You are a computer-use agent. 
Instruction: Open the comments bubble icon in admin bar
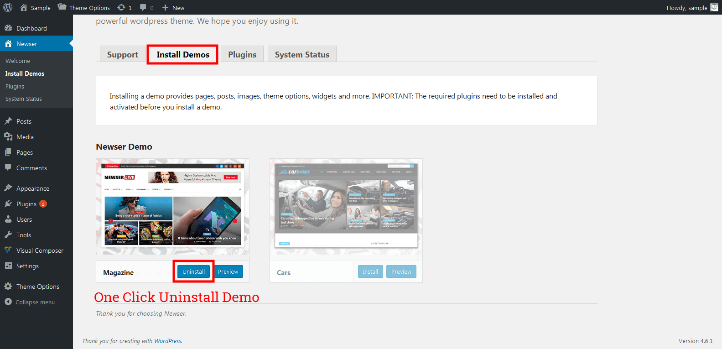tap(143, 8)
